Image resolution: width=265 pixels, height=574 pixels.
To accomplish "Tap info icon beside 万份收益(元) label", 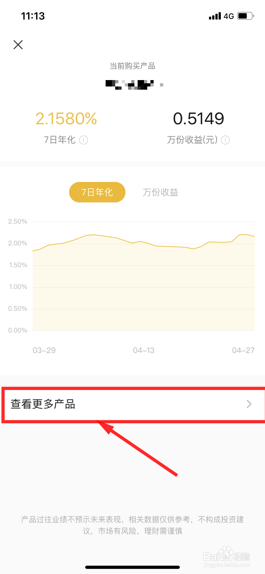I will click(x=225, y=140).
